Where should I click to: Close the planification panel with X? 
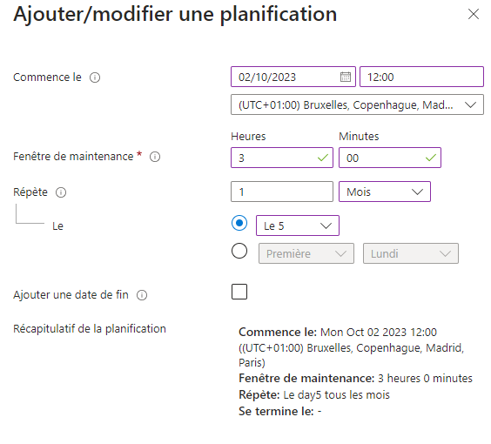tap(473, 14)
